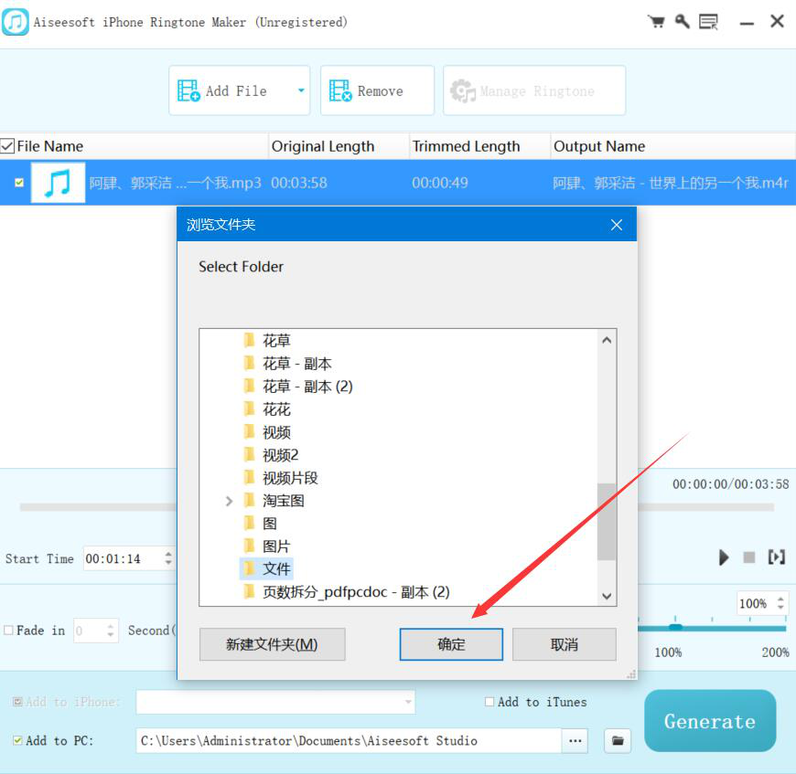Click the volume slider handle

[x=676, y=628]
